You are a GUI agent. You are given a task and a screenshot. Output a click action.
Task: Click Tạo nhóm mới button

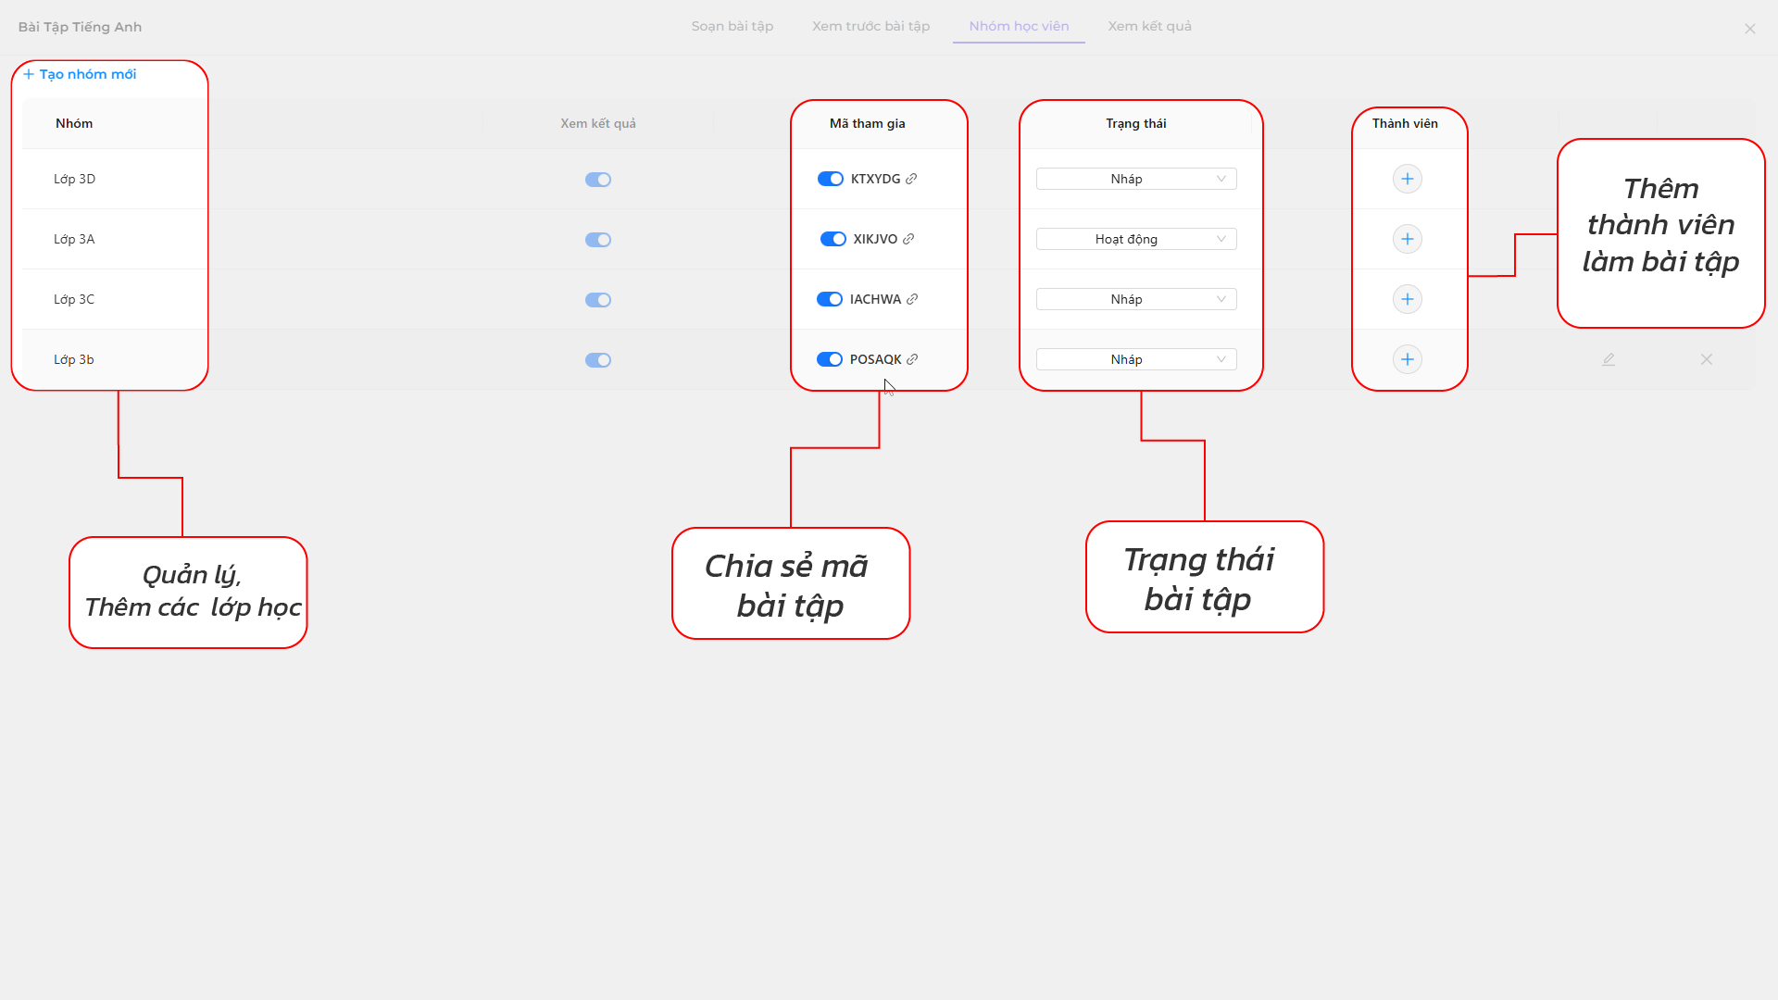pyautogui.click(x=80, y=74)
